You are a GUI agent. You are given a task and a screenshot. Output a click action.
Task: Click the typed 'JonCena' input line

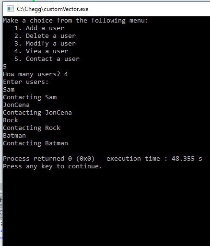tap(16, 105)
